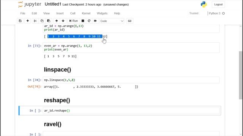Image resolution: width=243 pixels, height=136 pixels.
Task: Open the Edit menu
Action: [x=34, y=14]
